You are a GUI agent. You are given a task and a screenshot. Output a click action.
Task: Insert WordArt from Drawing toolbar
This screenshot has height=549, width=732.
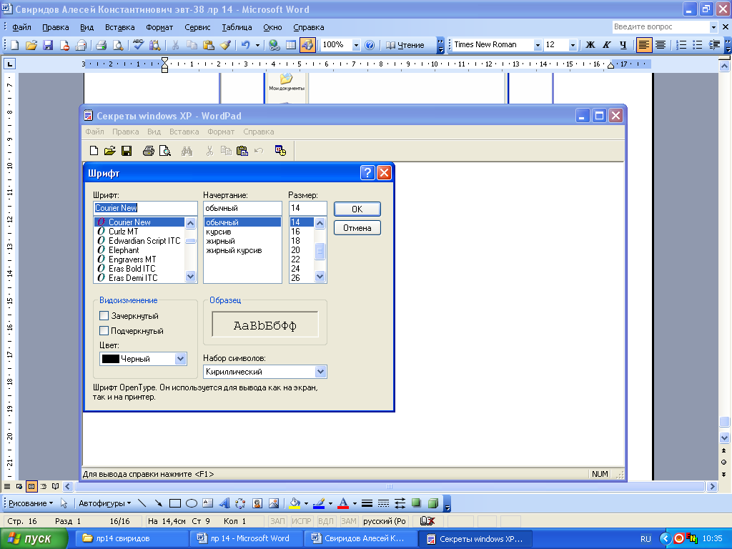(224, 503)
